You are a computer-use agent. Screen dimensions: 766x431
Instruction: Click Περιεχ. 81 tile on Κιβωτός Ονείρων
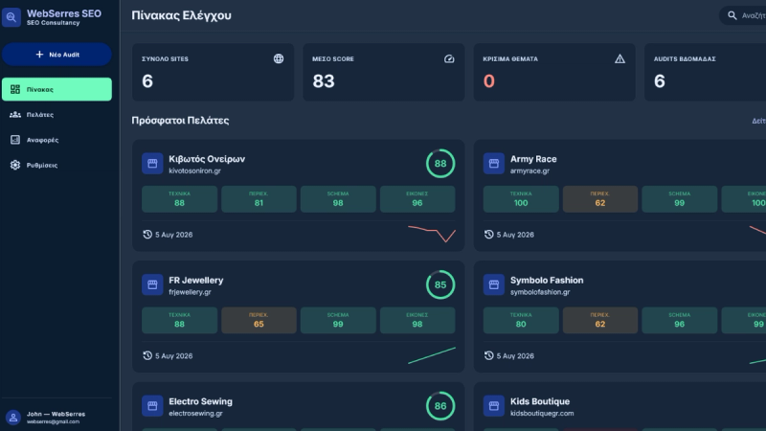click(259, 199)
